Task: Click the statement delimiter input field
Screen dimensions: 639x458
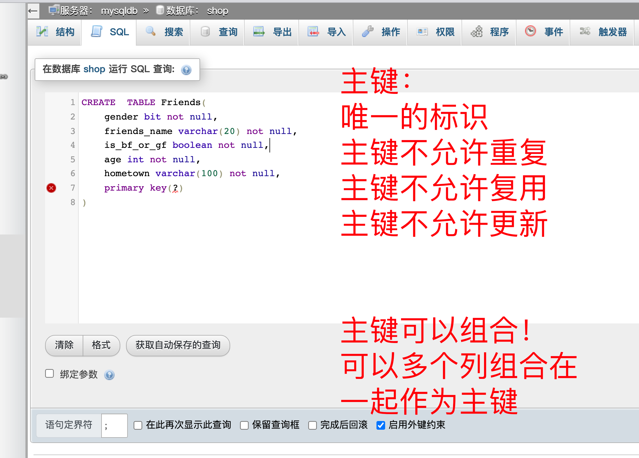Action: point(114,425)
